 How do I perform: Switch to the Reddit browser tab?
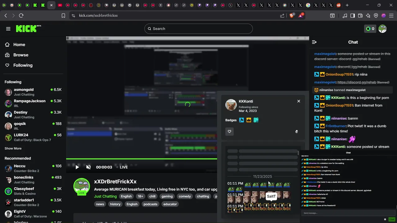[x=339, y=5]
